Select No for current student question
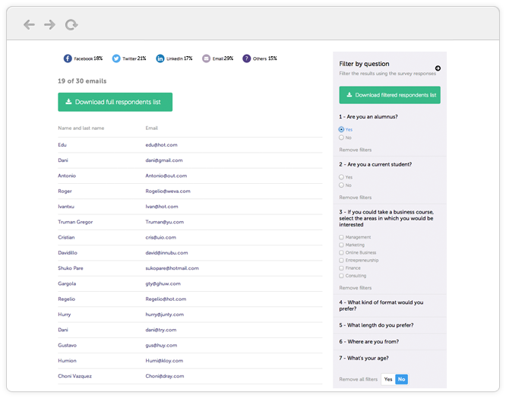The width and height of the screenshot is (506, 402). (x=341, y=185)
